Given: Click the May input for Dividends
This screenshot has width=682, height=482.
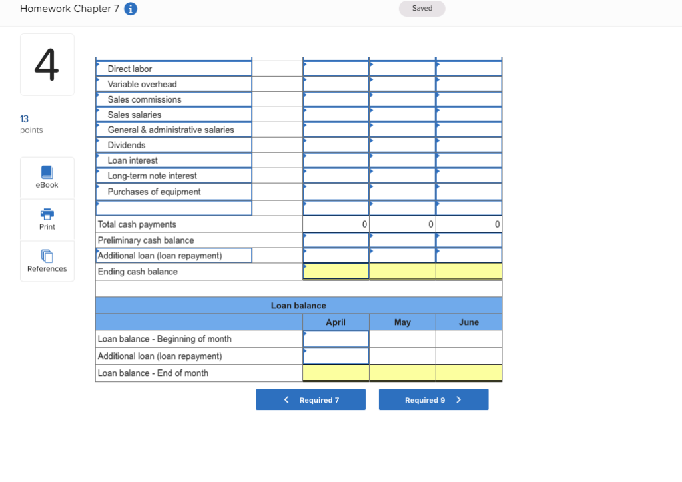Looking at the screenshot, I should point(402,145).
